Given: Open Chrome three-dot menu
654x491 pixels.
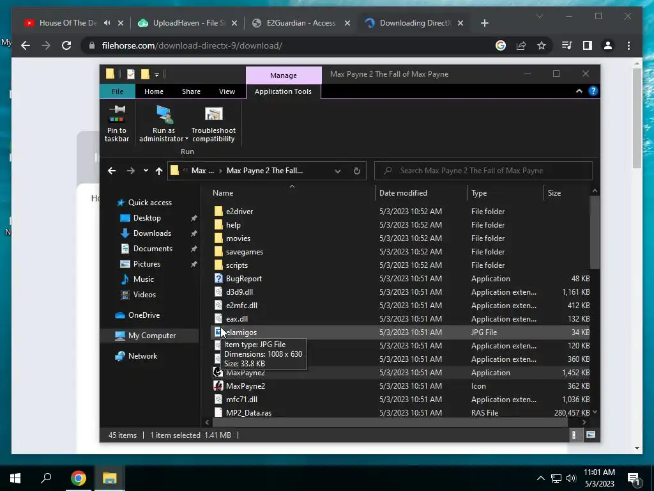Looking at the screenshot, I should coord(628,45).
